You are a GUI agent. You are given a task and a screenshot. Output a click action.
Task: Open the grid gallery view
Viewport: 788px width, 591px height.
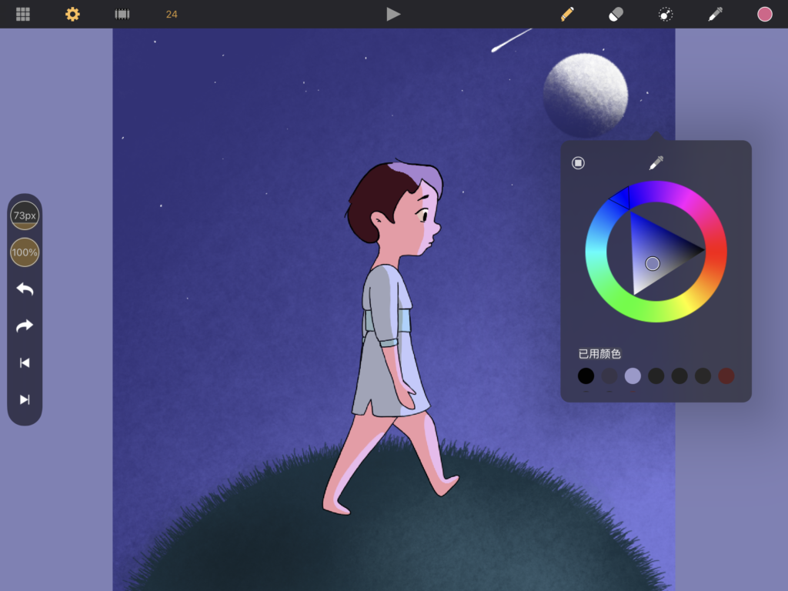click(x=22, y=14)
